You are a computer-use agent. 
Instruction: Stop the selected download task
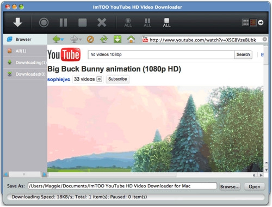point(82,22)
